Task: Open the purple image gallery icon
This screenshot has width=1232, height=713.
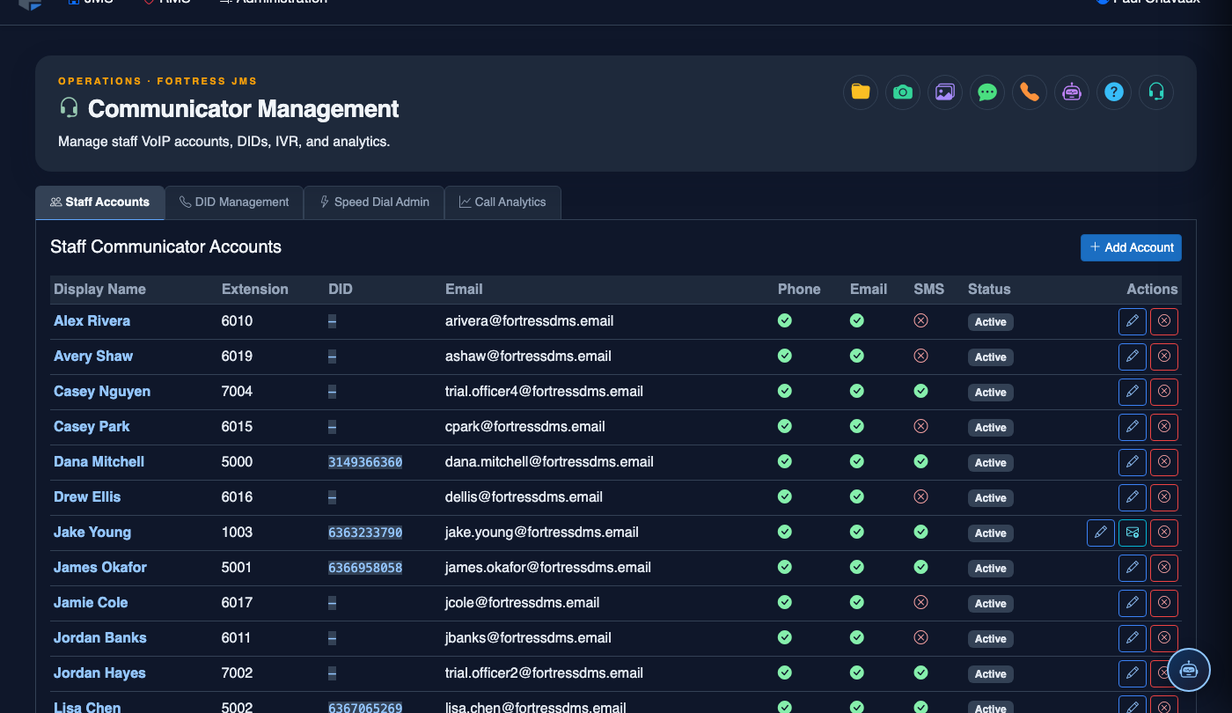Action: pos(945,92)
